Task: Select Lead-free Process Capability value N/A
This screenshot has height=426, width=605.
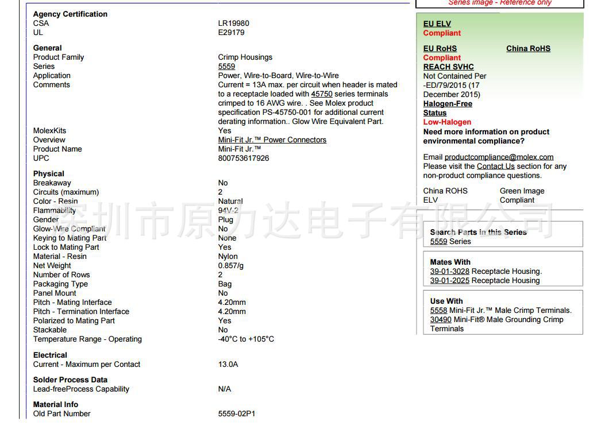Action: pyautogui.click(x=224, y=389)
